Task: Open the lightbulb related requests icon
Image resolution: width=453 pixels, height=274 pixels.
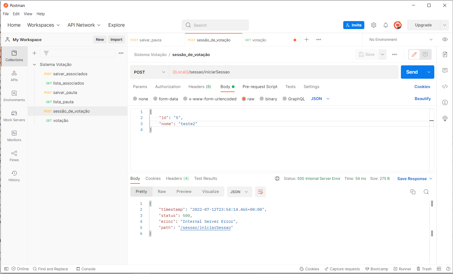Action: (445, 118)
